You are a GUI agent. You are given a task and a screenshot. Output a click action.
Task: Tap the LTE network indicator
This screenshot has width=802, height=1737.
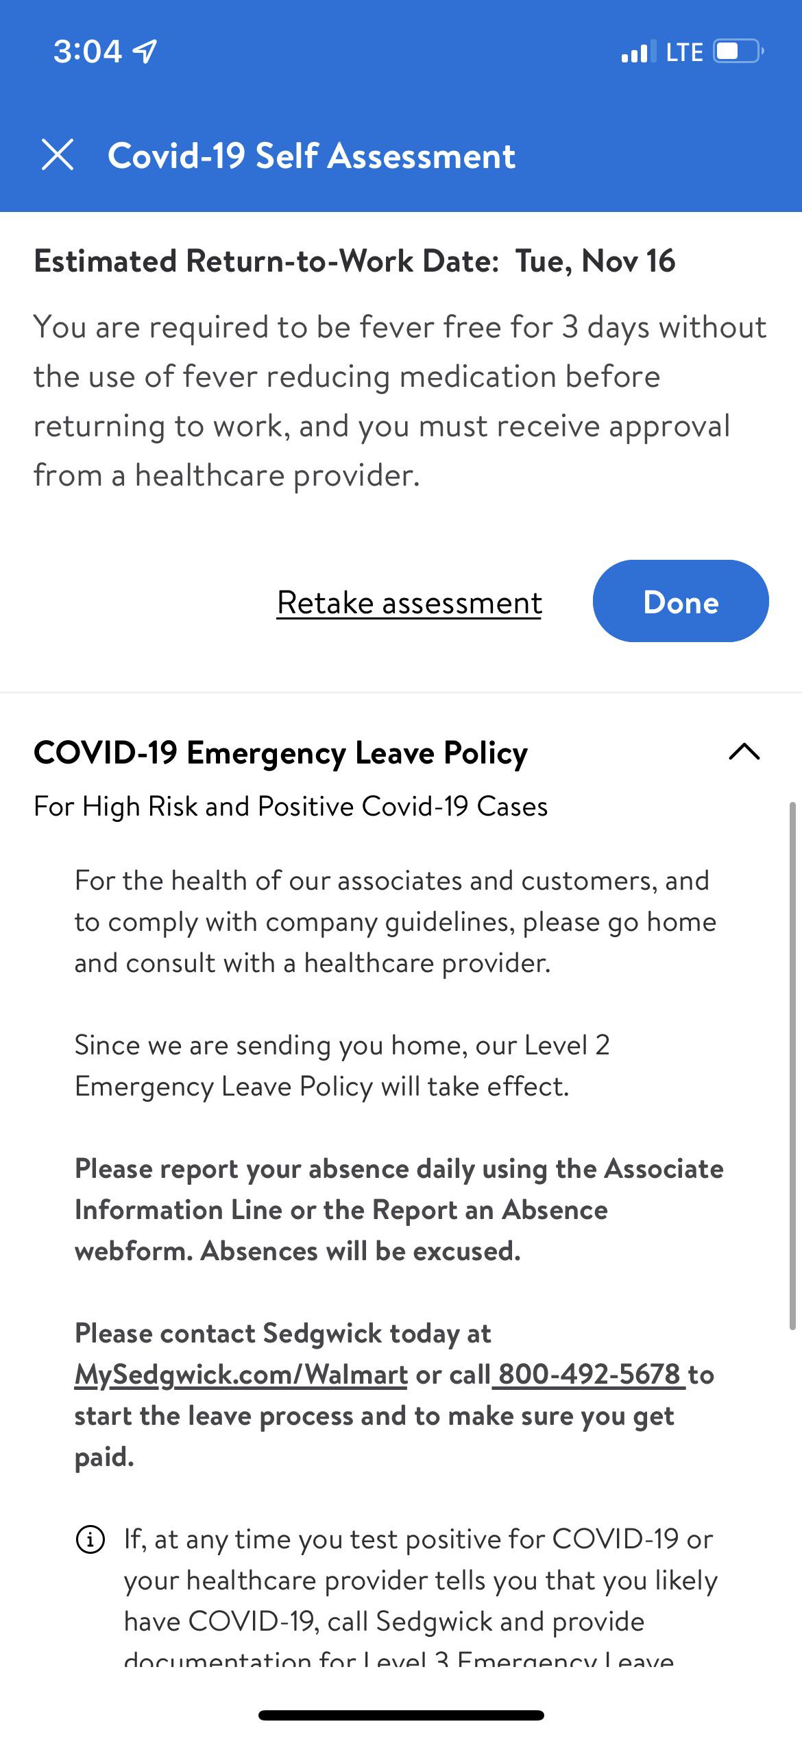click(684, 51)
